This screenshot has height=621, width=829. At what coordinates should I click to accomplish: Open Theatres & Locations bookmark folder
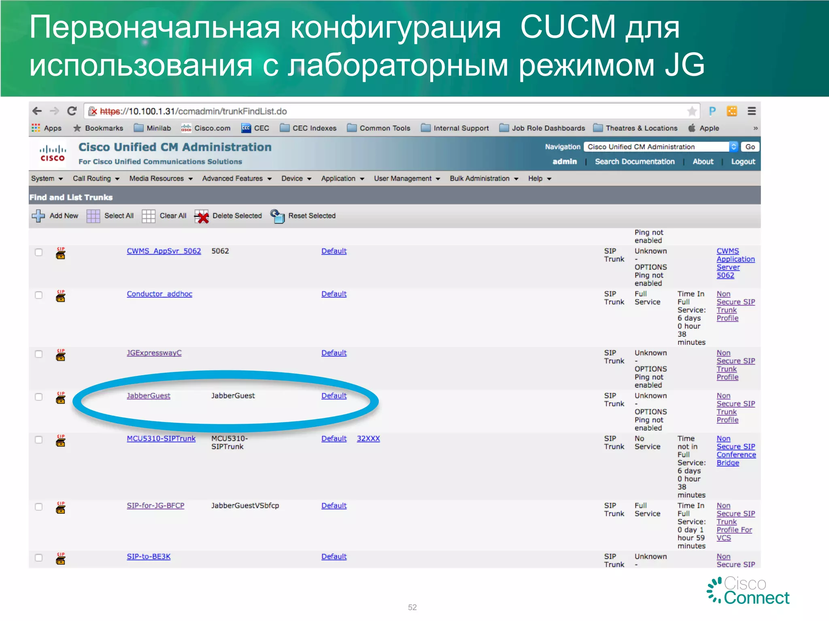click(x=636, y=128)
